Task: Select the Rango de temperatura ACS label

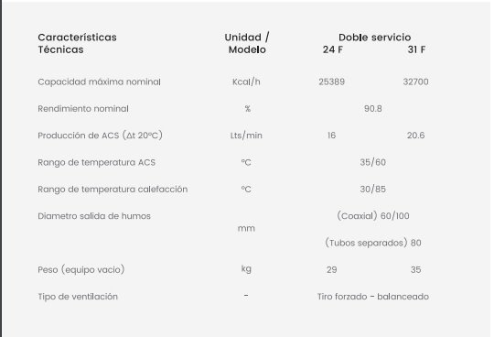Action: coord(97,163)
